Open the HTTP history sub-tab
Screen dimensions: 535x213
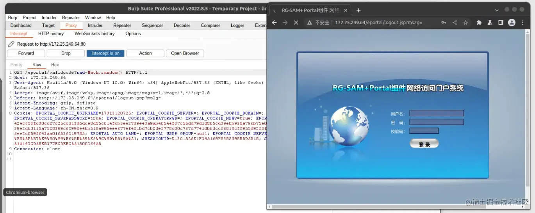point(51,34)
